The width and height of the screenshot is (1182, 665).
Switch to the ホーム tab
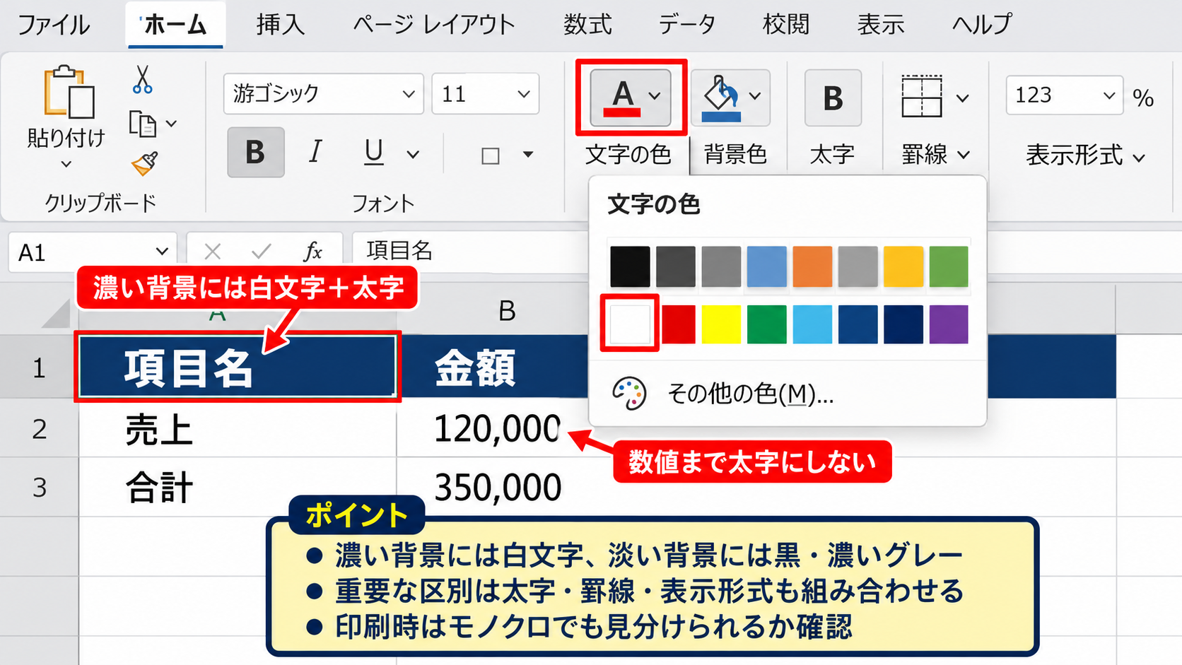(175, 25)
